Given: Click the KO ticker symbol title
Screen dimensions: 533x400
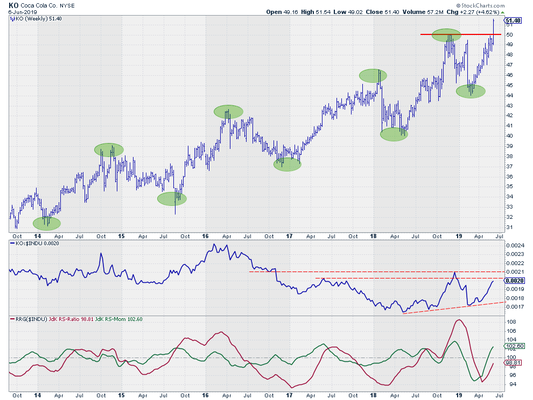Looking at the screenshot, I should click(x=13, y=5).
